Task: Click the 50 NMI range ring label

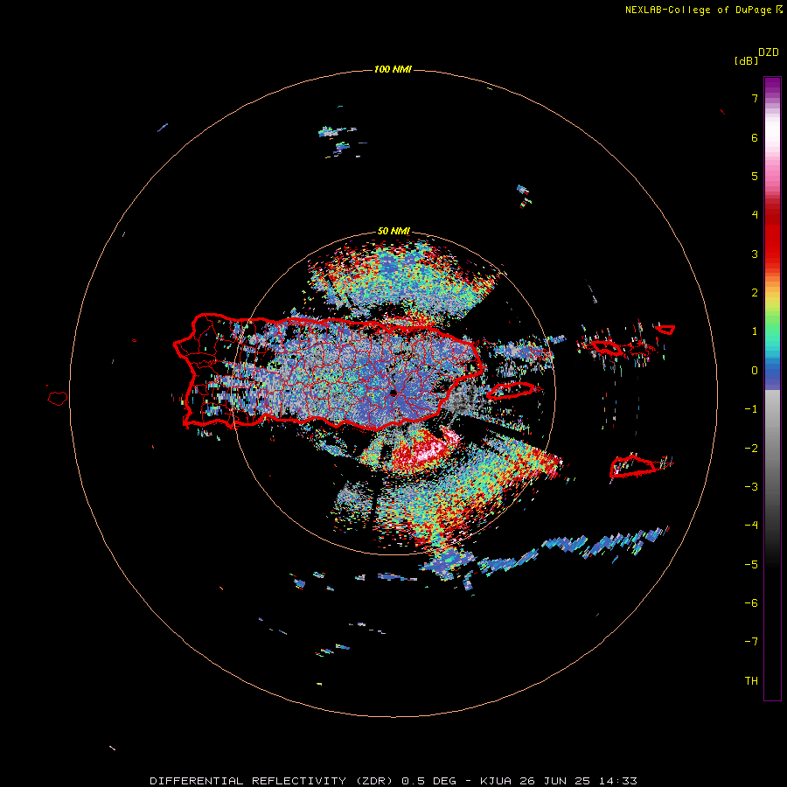Action: 393,231
